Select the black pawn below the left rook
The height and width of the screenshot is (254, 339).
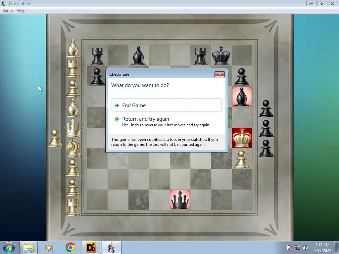click(97, 77)
